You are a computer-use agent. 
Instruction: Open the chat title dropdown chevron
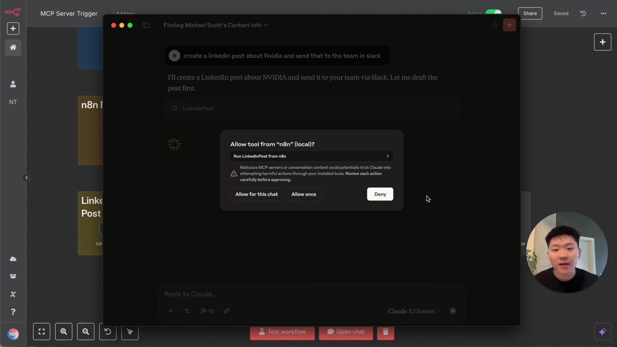coord(266,25)
